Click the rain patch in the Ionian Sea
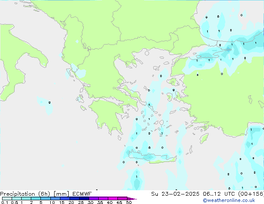 [46, 104]
